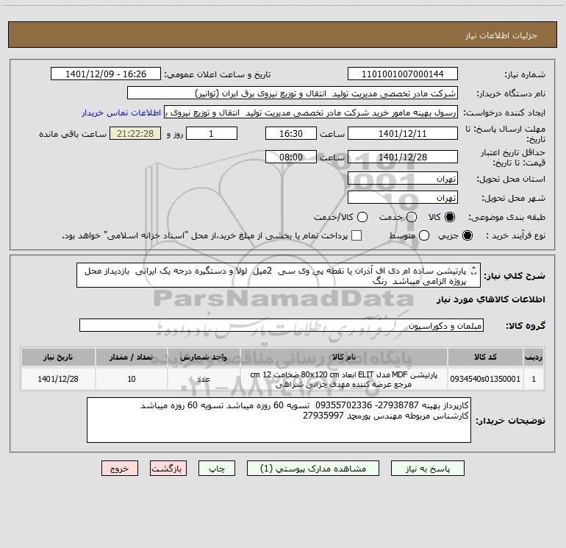This screenshot has height=548, width=566.
Task: Click the remaining time 21:22:28 field
Action: point(135,133)
